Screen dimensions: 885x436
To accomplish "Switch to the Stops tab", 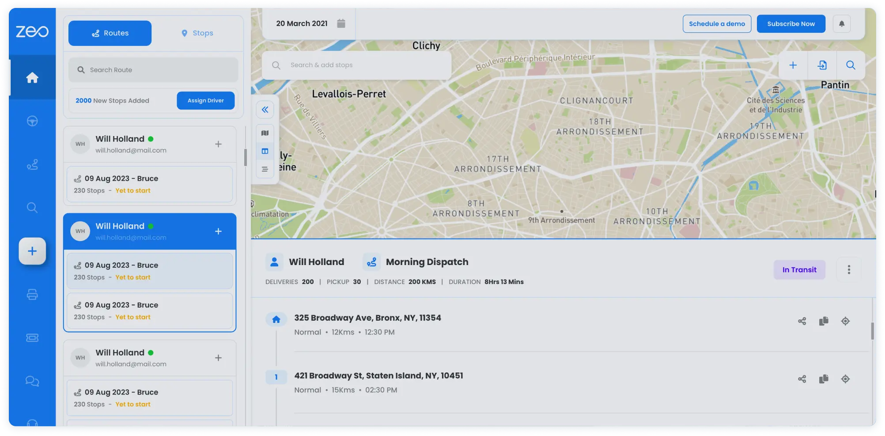I will 197,33.
